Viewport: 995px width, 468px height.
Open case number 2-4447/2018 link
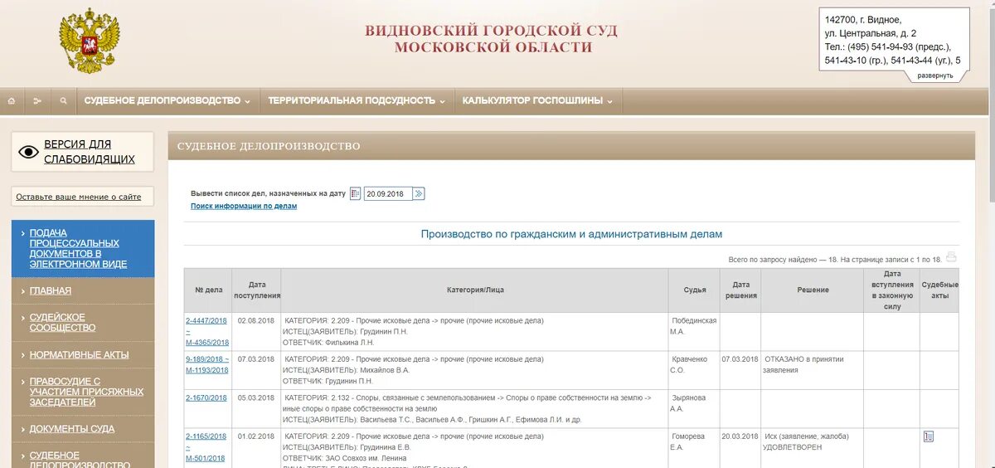coord(208,320)
